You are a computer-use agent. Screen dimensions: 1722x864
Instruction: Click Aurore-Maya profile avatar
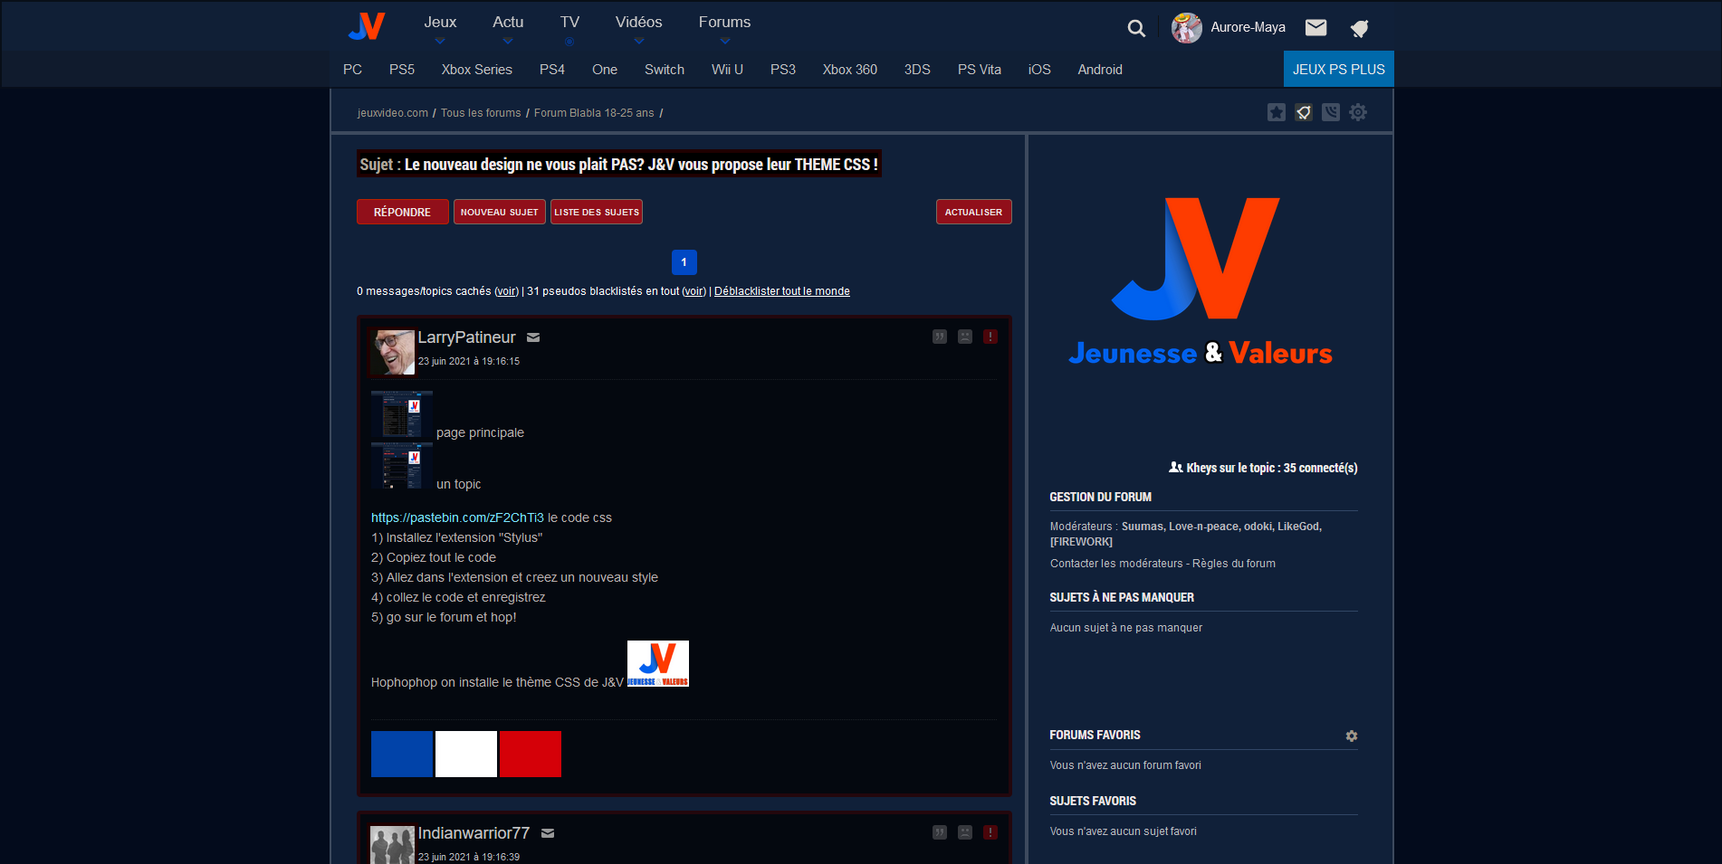coord(1186,27)
